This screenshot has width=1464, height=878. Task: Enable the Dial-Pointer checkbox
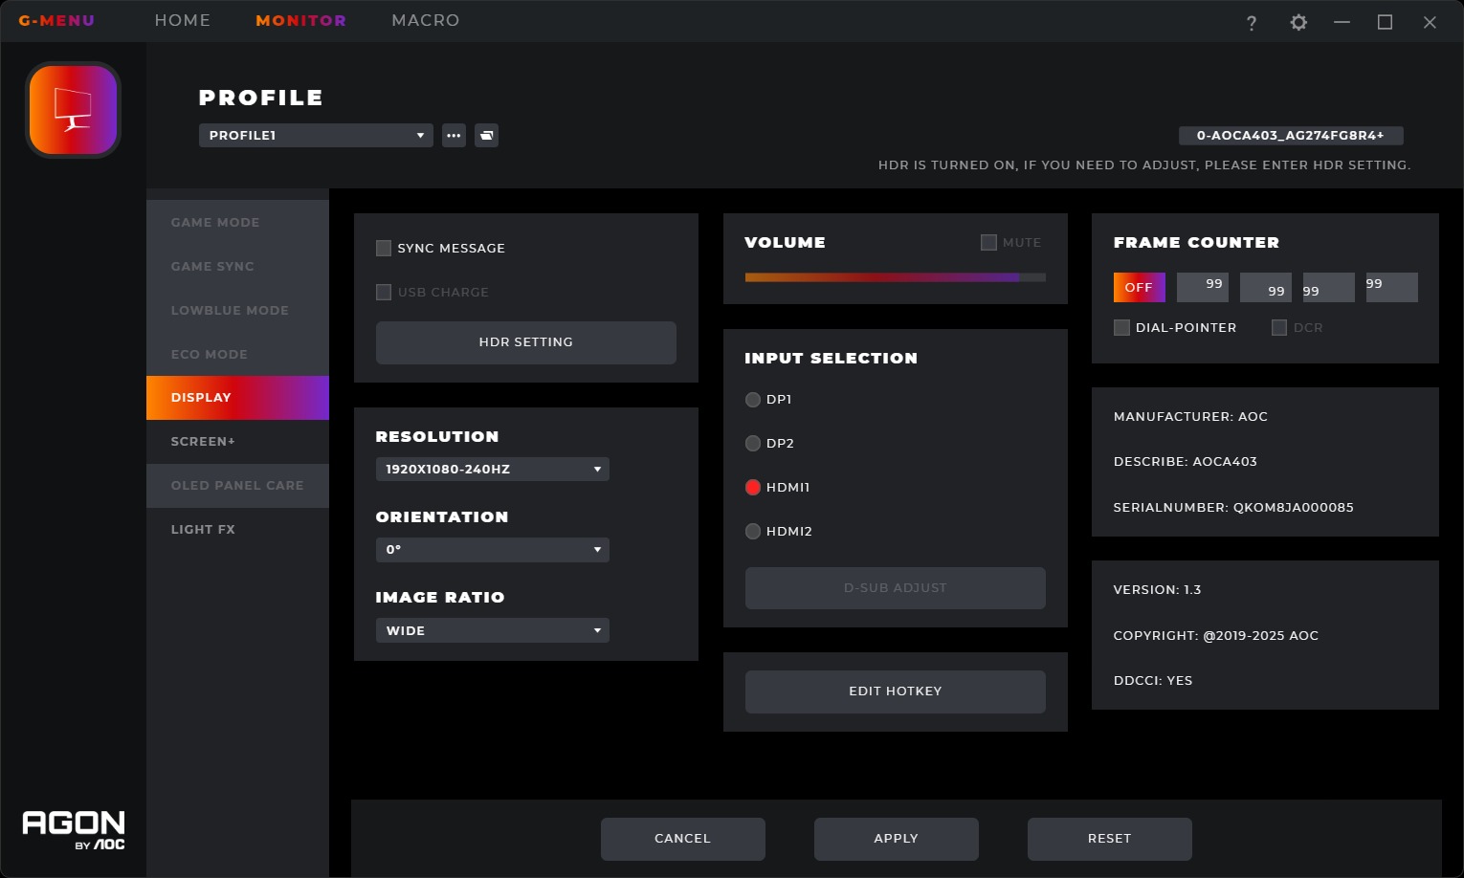[x=1121, y=327]
